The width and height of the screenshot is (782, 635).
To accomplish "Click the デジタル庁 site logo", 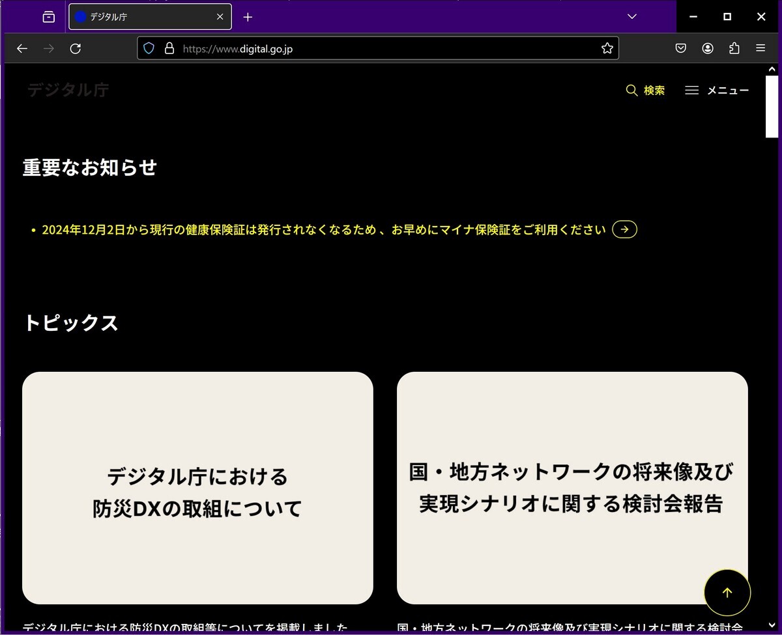I will pyautogui.click(x=68, y=90).
